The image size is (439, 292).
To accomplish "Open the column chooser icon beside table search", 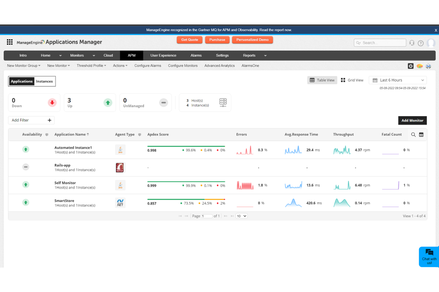I will pos(421,135).
